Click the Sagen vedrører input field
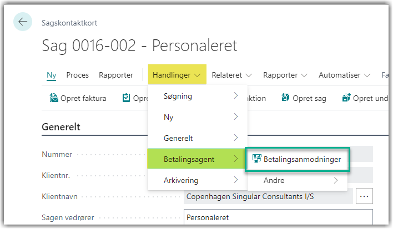This screenshot has height=229, width=393. pos(278,217)
